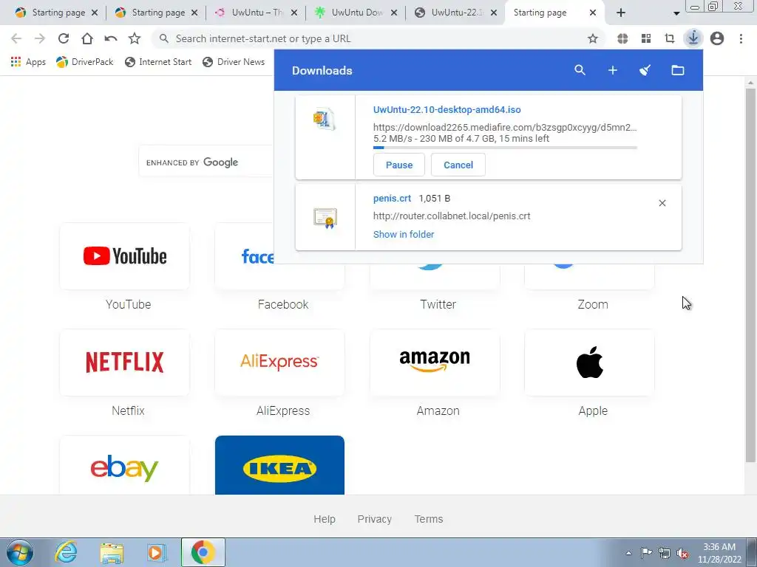The width and height of the screenshot is (757, 567).
Task: Open DriverPack bookmark
Action: [x=84, y=62]
